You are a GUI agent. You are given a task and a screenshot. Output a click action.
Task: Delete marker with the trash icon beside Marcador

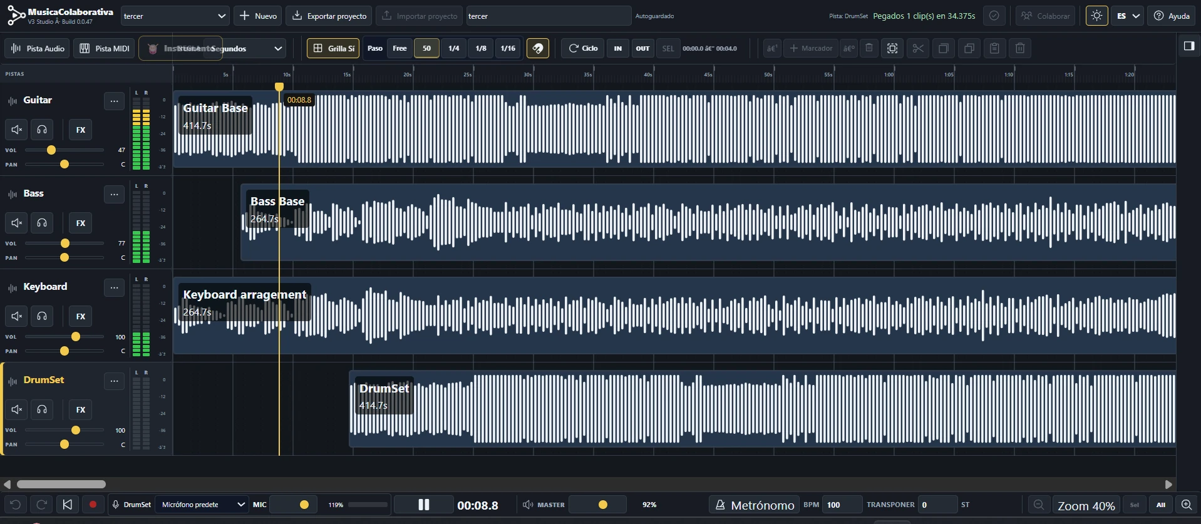869,48
